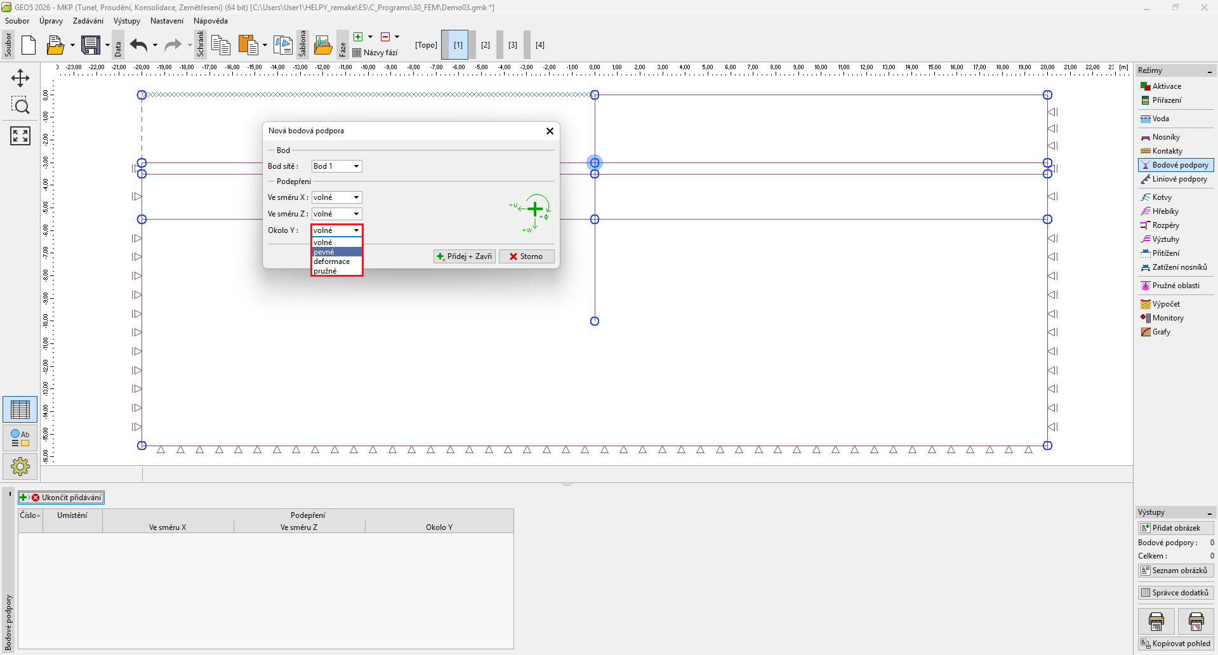Click the Undo arrow icon
Viewport: 1218px width, 655px height.
pyautogui.click(x=138, y=45)
